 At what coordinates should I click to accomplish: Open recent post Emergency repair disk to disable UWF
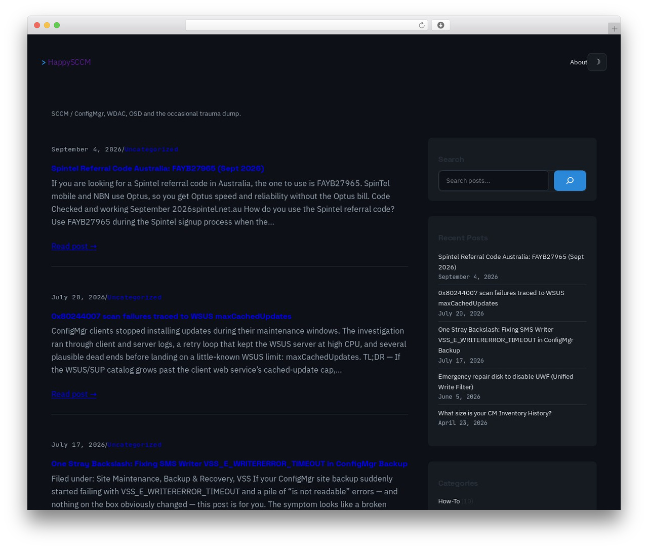pyautogui.click(x=506, y=381)
